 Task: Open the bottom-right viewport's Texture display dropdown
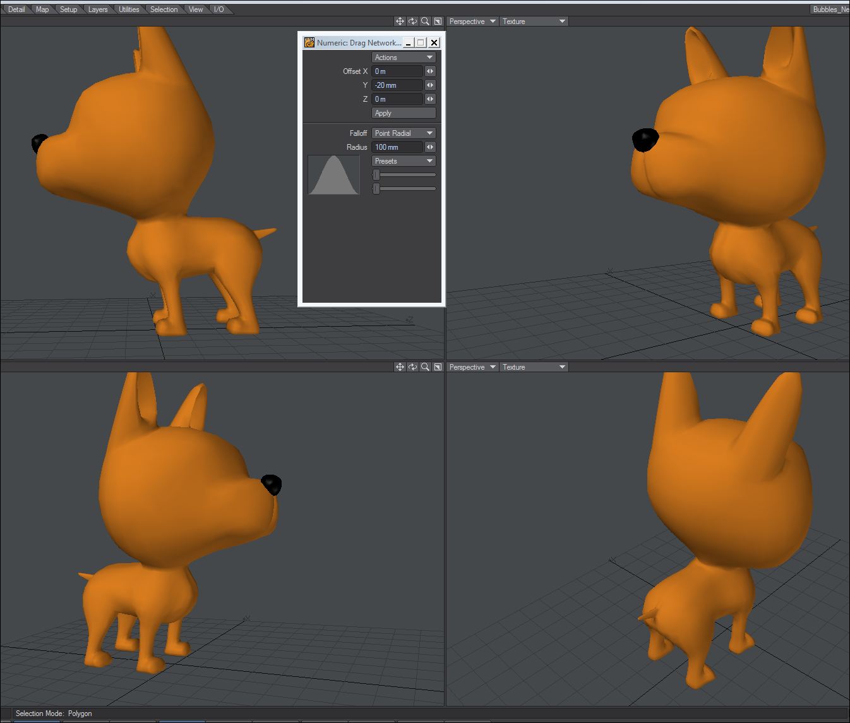(x=534, y=367)
